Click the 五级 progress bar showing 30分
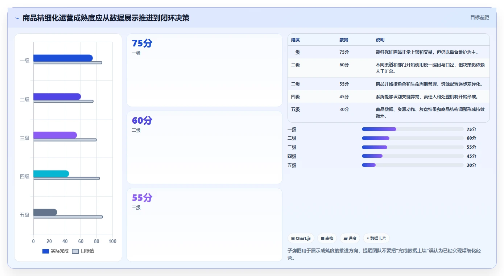Screen dimensions: 504x276 [413, 165]
